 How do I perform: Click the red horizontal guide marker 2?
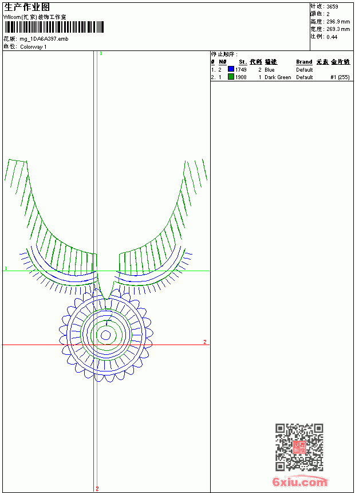point(205,342)
